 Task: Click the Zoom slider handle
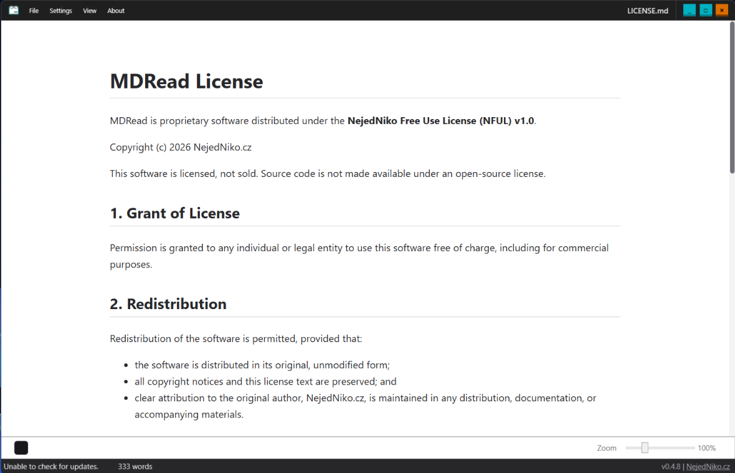pyautogui.click(x=645, y=447)
